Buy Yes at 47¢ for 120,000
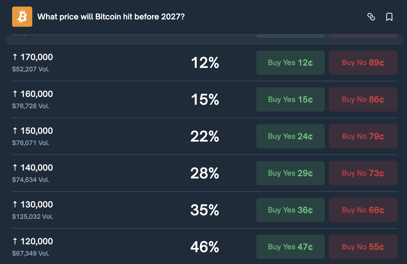Screen dimensions: 407x264 click(290, 247)
